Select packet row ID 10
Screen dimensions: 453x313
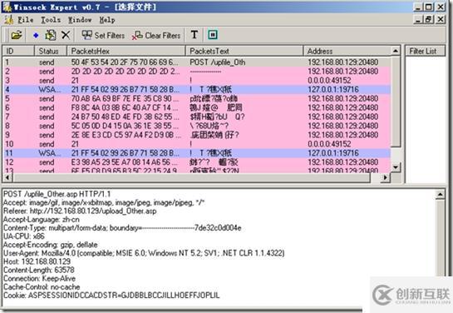[x=197, y=144]
